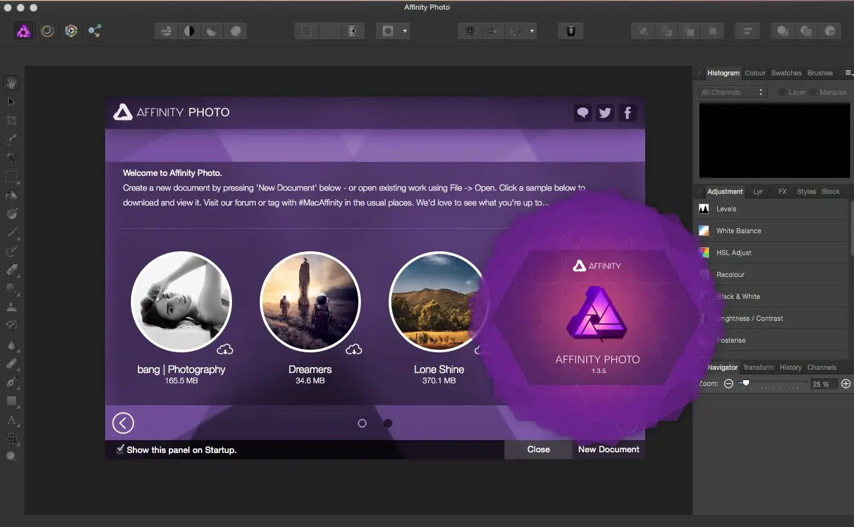The height and width of the screenshot is (527, 854).
Task: Switch to the Brushes tab
Action: (820, 73)
